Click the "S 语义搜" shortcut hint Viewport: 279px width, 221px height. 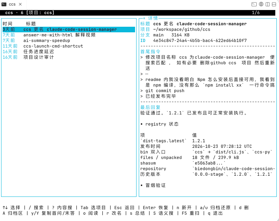click(x=163, y=213)
